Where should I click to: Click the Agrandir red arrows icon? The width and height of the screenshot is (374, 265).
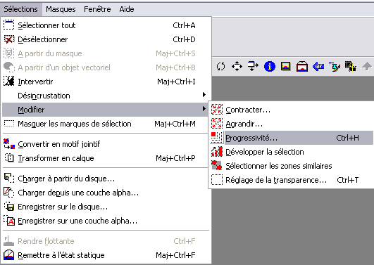[x=217, y=124]
